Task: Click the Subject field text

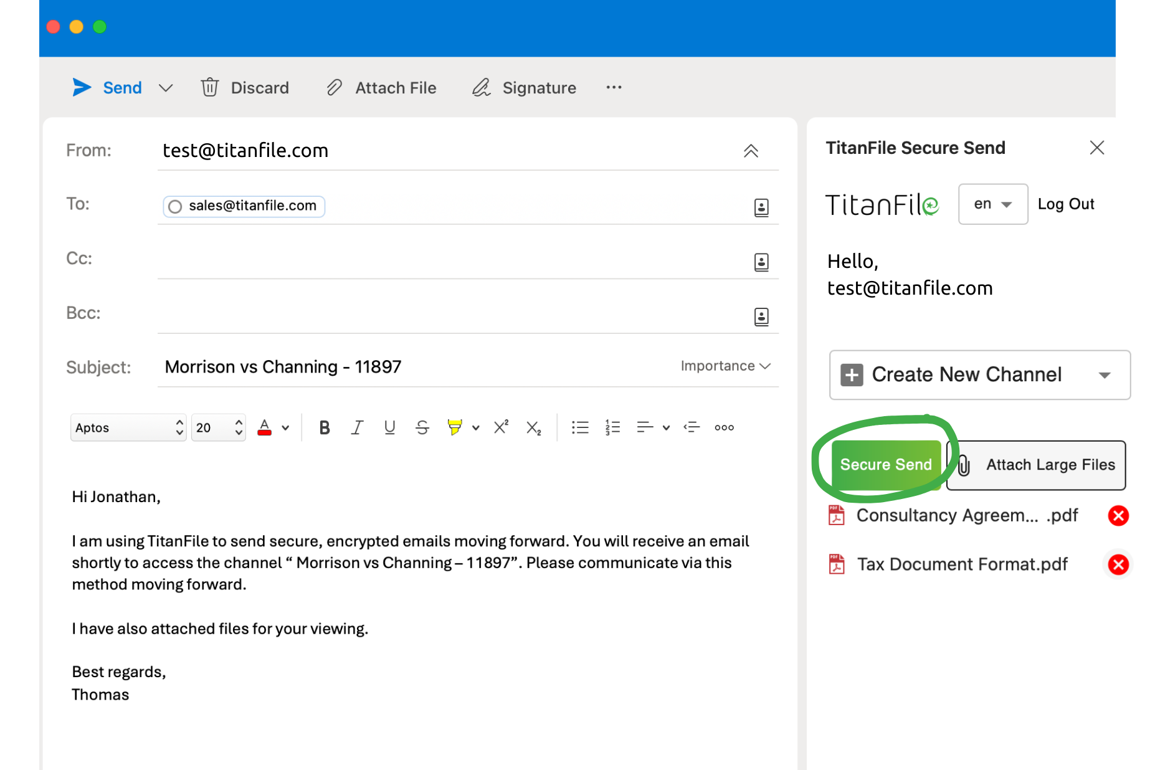Action: [283, 367]
